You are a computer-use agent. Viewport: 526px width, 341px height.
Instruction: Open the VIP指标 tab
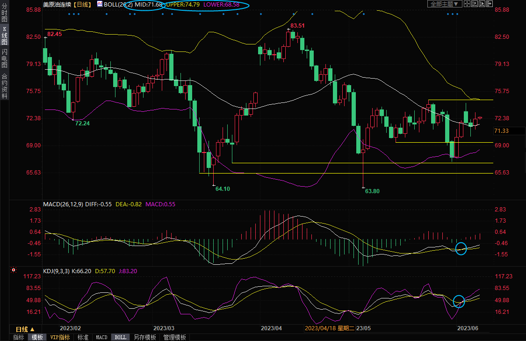point(60,337)
